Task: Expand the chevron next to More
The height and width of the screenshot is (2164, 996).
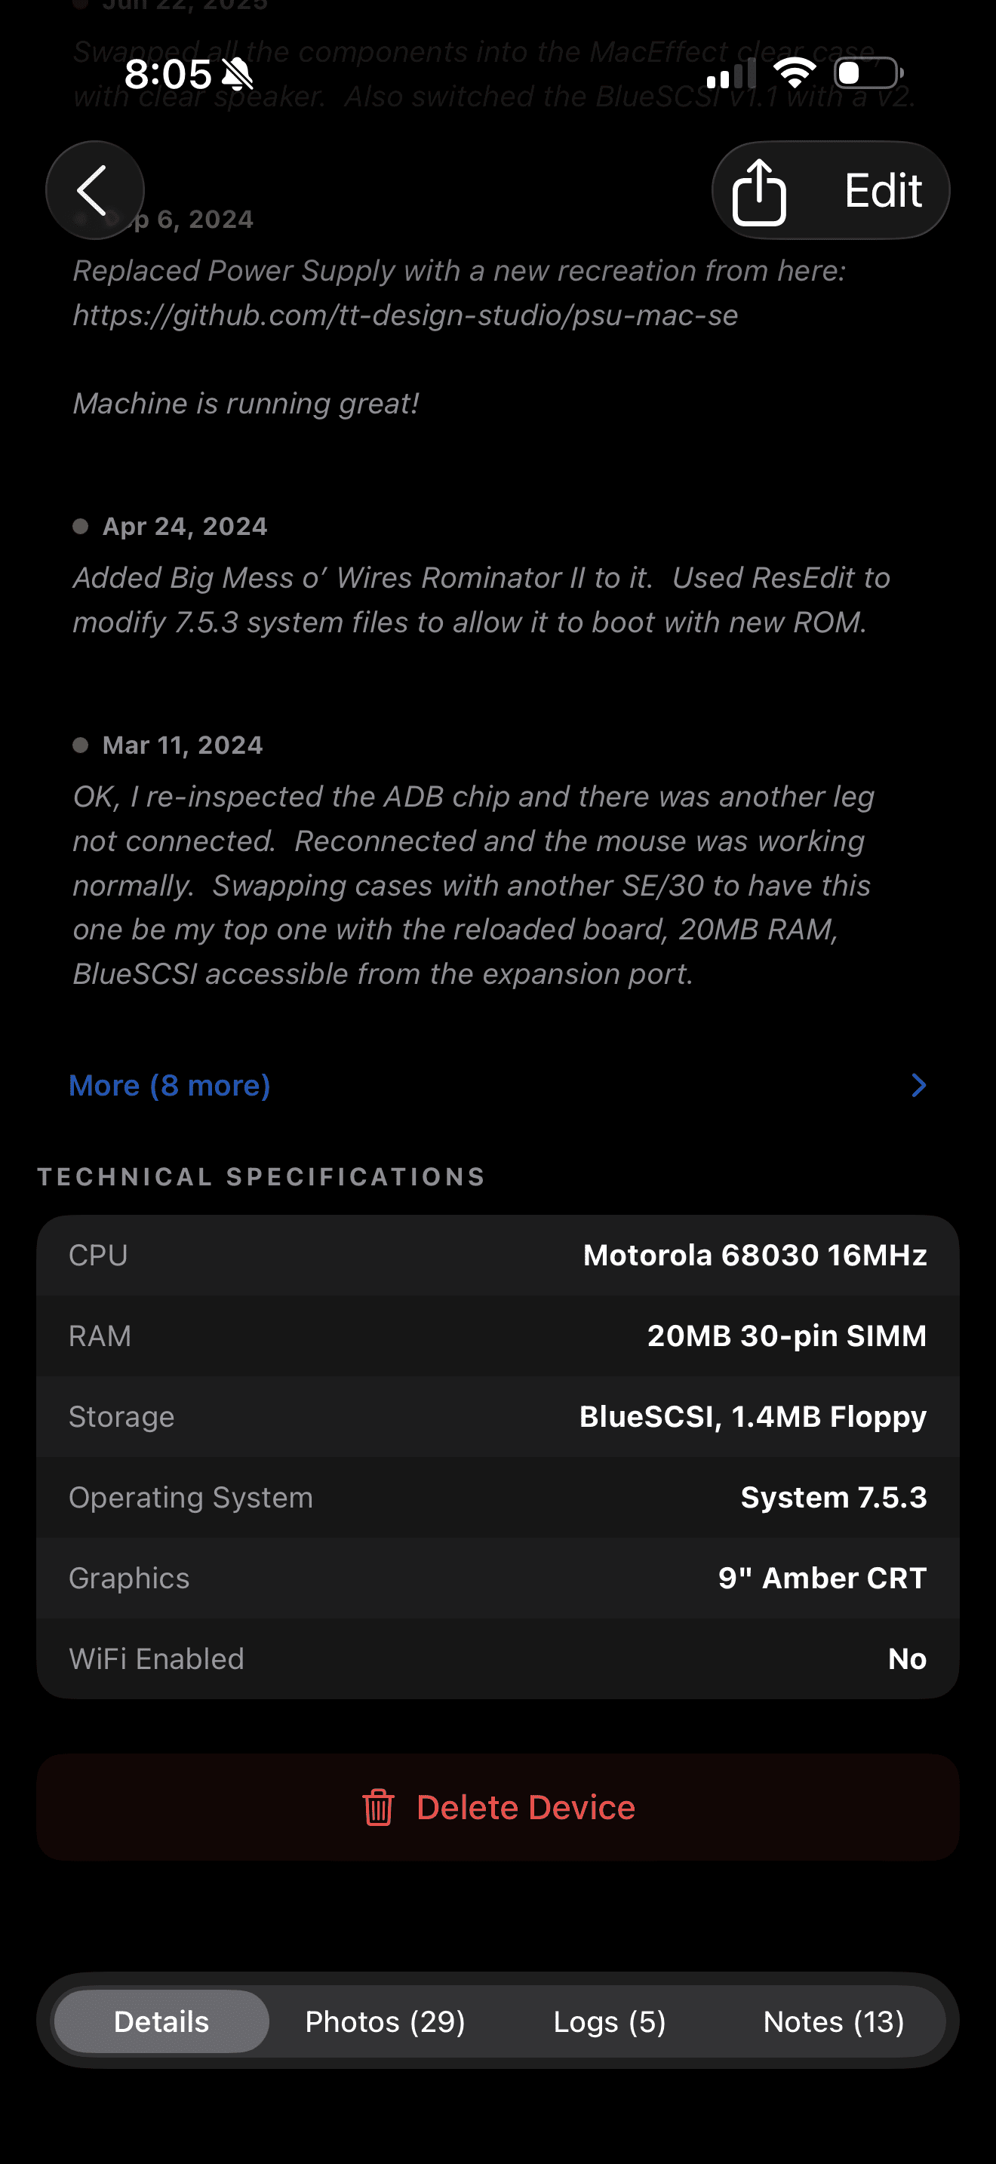Action: click(x=919, y=1085)
